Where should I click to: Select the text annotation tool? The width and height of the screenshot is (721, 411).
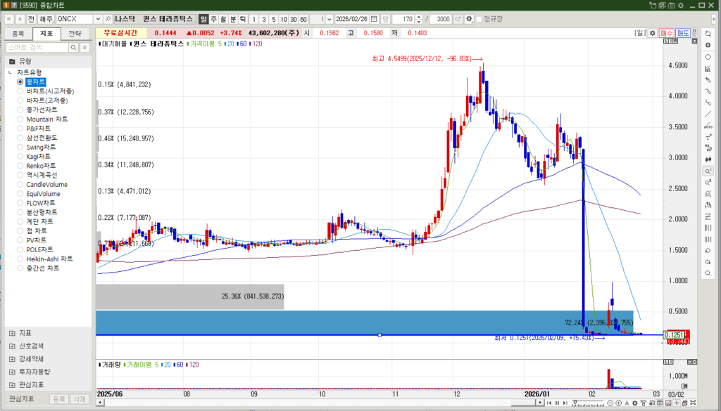tap(708, 136)
